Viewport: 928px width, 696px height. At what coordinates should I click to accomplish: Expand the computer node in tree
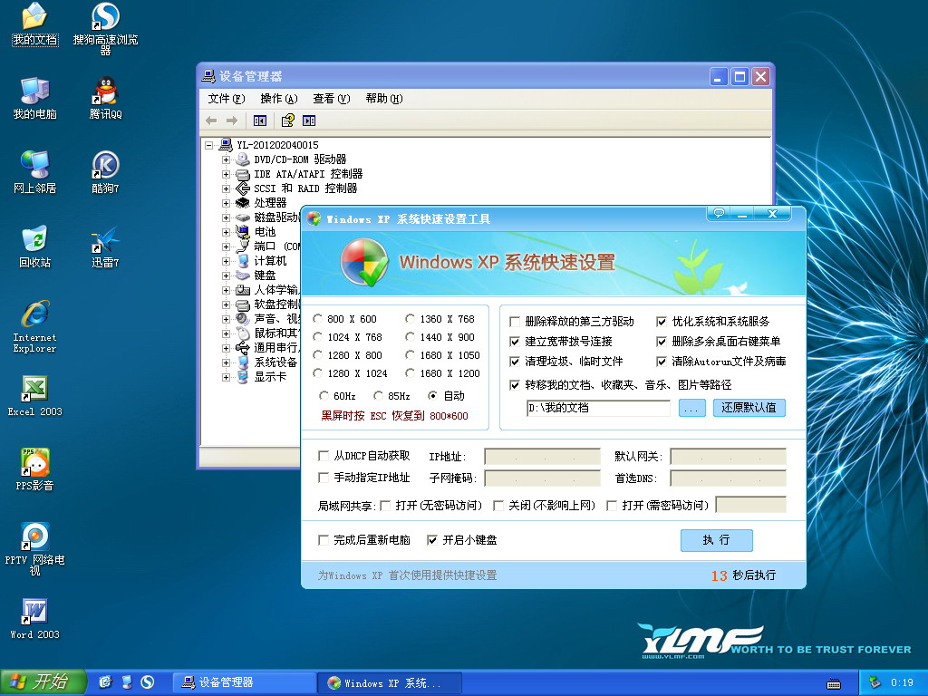click(226, 261)
